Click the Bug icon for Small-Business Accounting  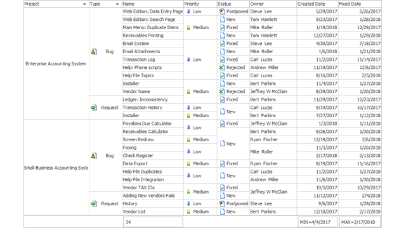94,156
